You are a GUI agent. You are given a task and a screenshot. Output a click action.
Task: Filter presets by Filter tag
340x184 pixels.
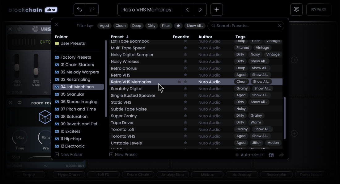[166, 26]
